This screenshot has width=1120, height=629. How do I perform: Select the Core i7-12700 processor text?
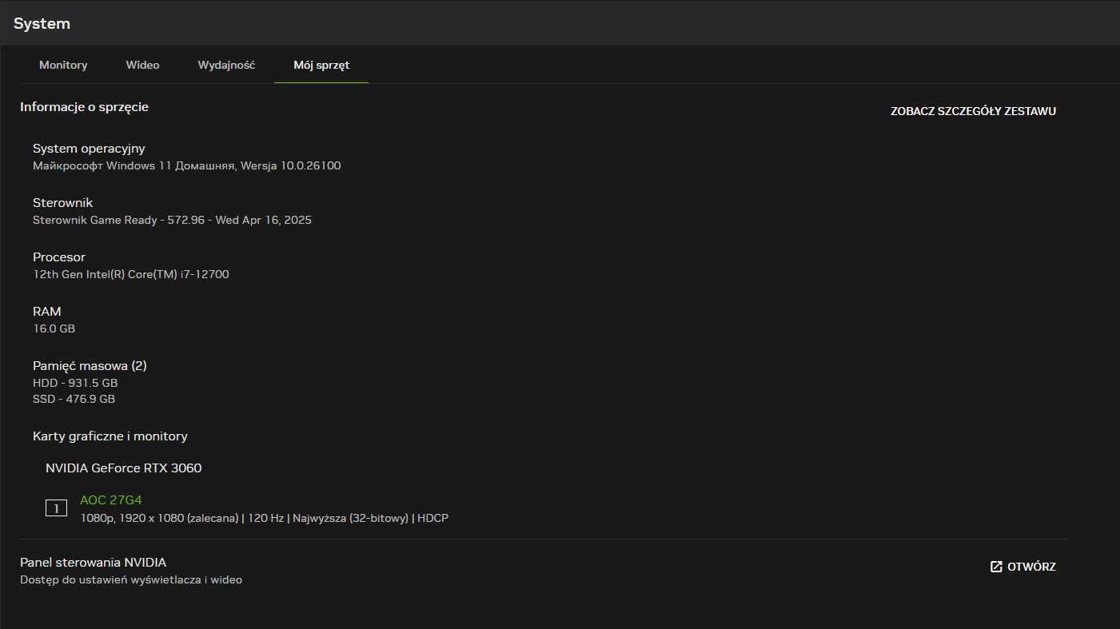(130, 274)
